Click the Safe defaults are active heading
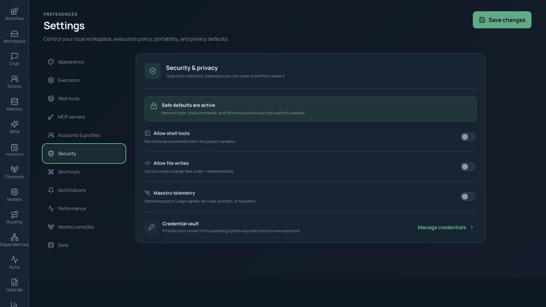The width and height of the screenshot is (546, 307). tap(188, 105)
